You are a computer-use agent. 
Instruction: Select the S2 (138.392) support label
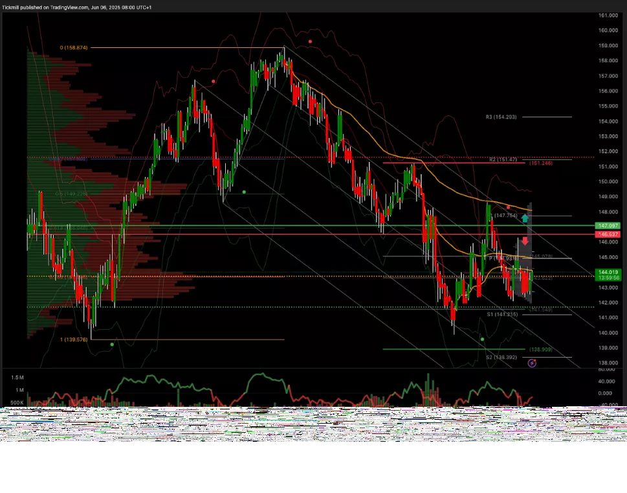pyautogui.click(x=502, y=357)
